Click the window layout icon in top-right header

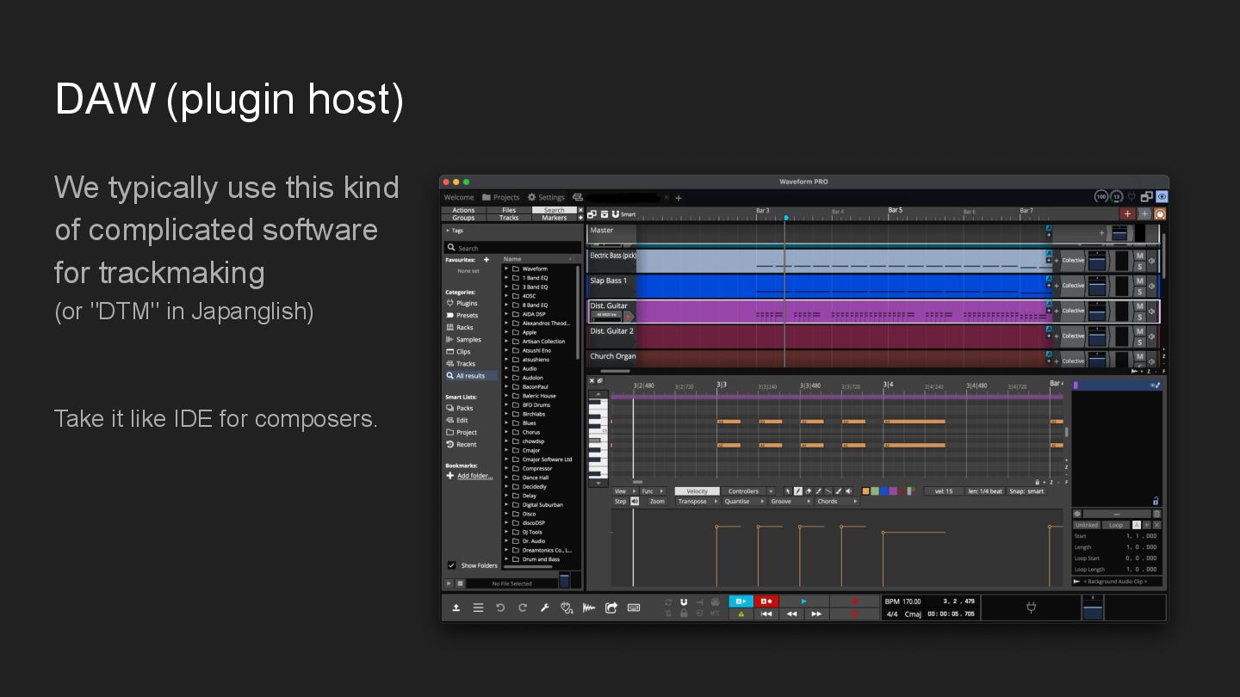coord(1146,197)
